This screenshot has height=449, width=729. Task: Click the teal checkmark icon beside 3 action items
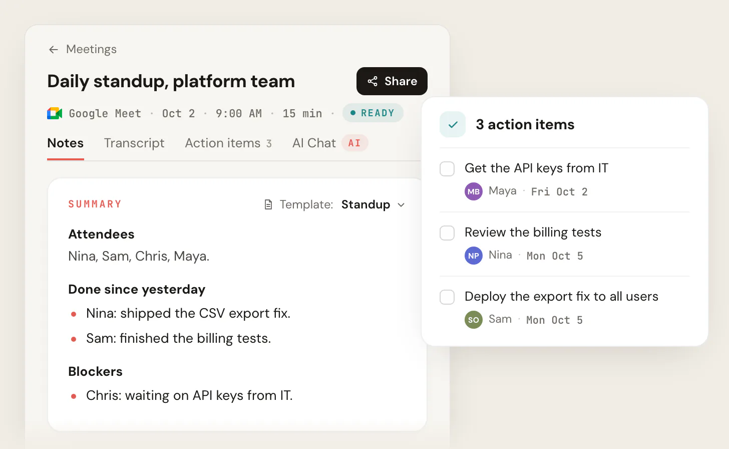click(453, 124)
